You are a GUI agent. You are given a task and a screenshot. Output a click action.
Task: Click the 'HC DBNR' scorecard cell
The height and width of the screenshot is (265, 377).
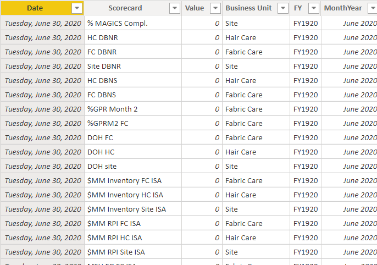[x=133, y=38]
